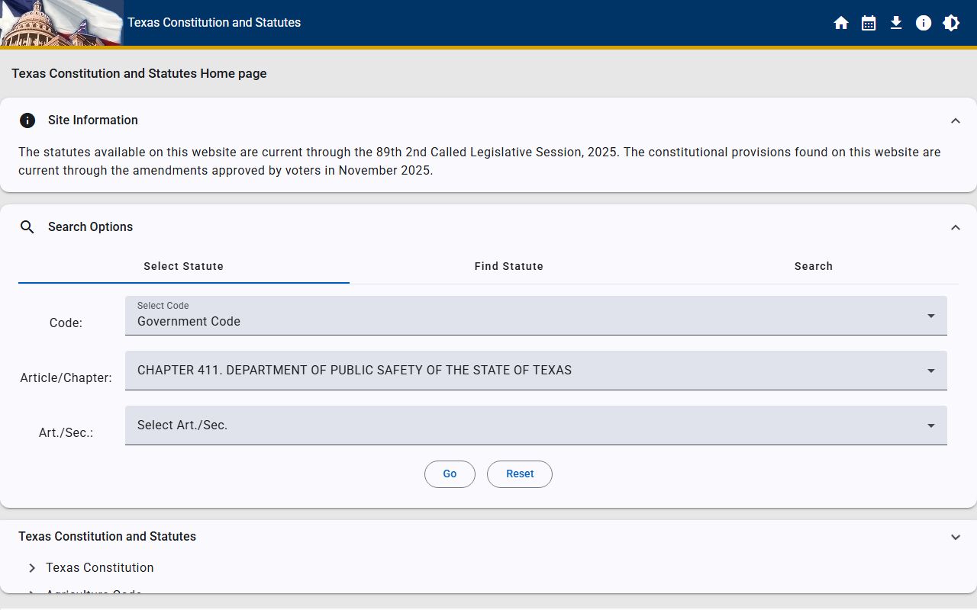Click the Reset button
The width and height of the screenshot is (977, 610).
(520, 474)
